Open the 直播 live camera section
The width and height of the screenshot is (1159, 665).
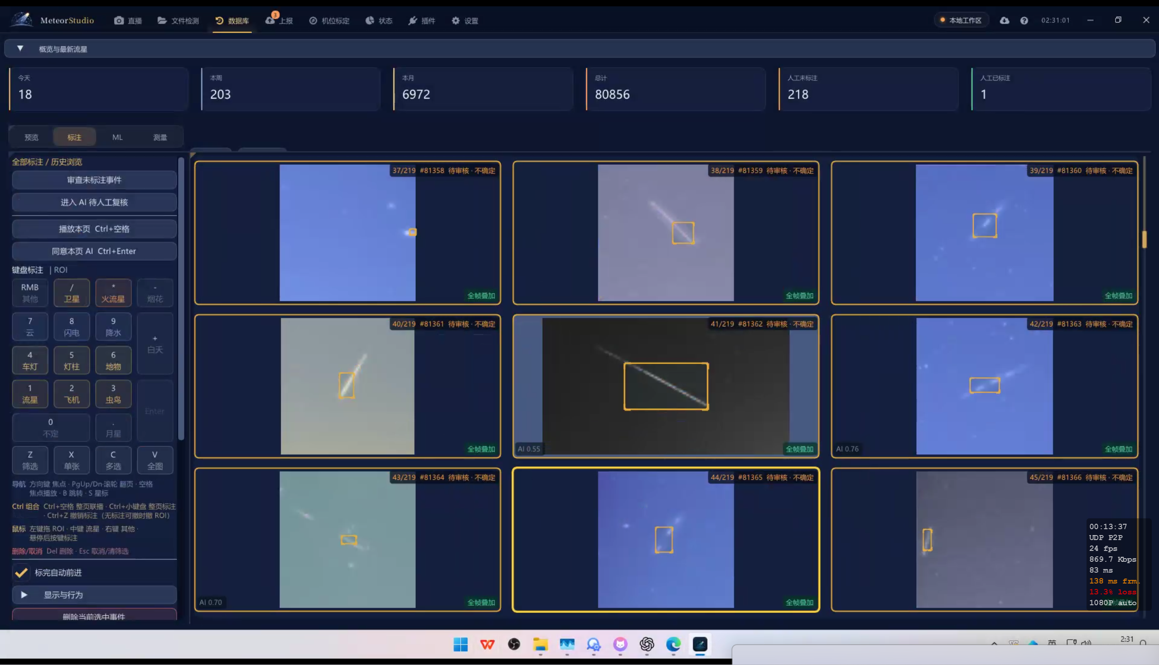[128, 20]
